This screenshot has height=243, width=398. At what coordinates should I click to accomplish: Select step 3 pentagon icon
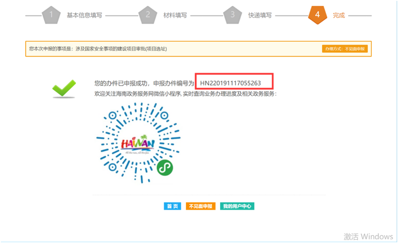[x=232, y=15]
